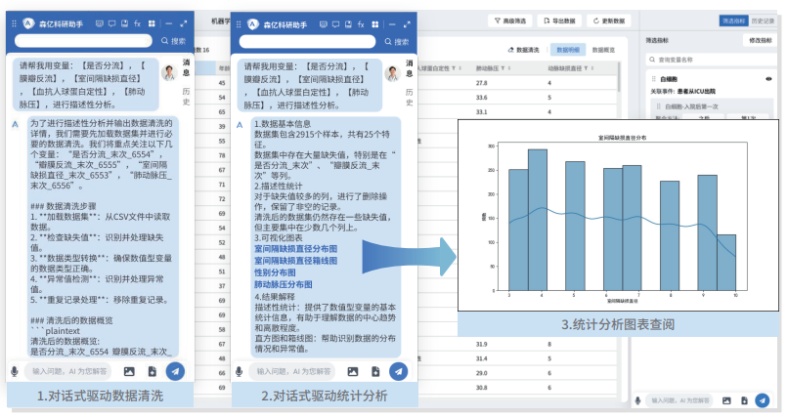The height and width of the screenshot is (418, 788).
Task: Click the file attach icon in right-side panel chat bar
Action: (x=744, y=400)
